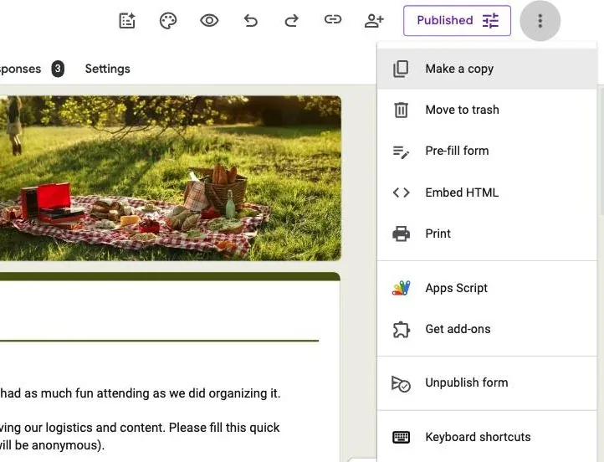Choose Print from the menu
The width and height of the screenshot is (604, 462).
(487, 234)
